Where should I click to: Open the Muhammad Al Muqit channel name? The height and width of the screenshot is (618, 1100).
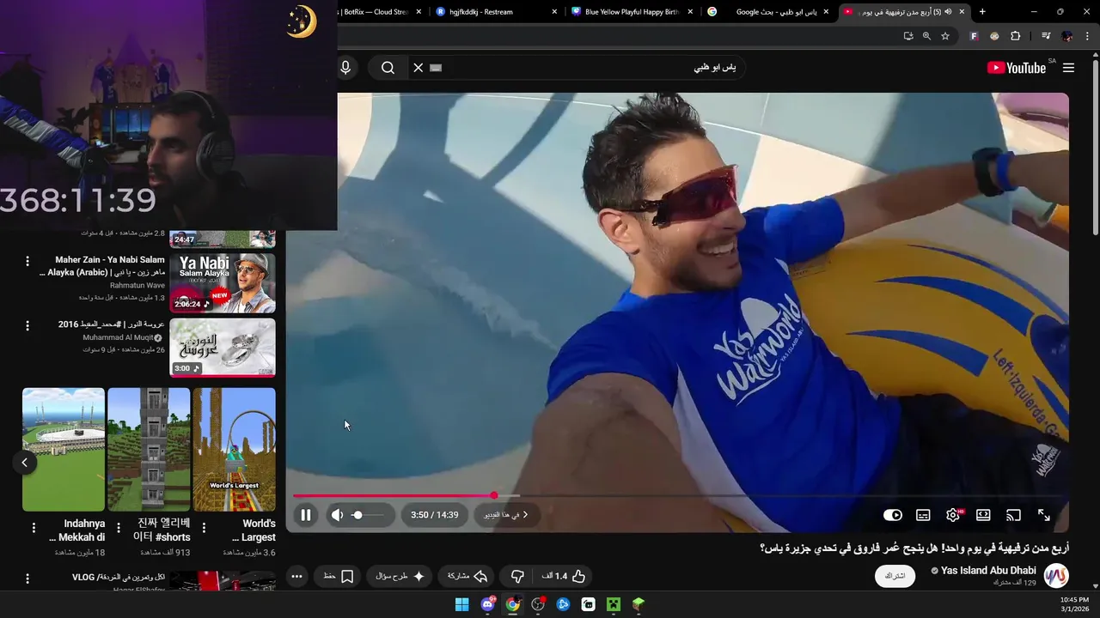pos(117,337)
